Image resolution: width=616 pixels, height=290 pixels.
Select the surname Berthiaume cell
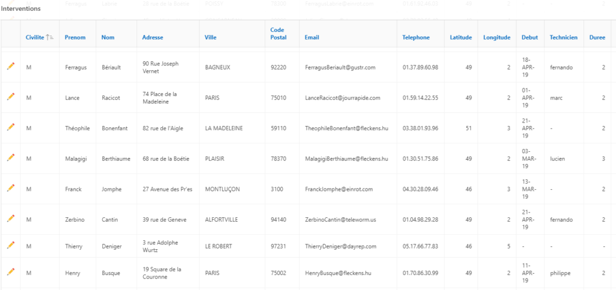[116, 159]
